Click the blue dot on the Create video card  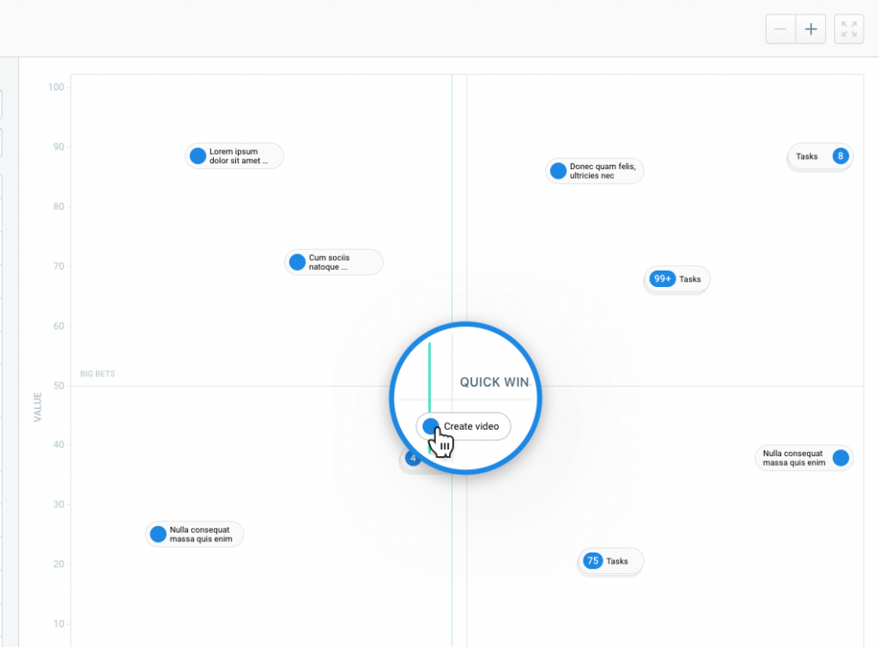click(x=432, y=426)
